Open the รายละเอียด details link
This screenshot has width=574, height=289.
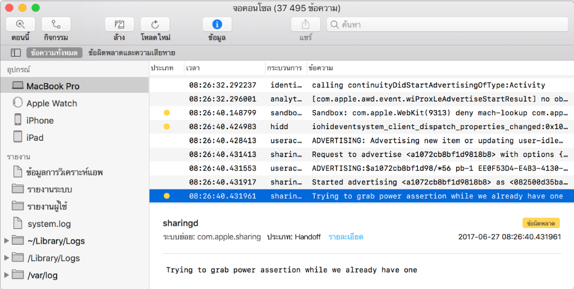(x=345, y=237)
